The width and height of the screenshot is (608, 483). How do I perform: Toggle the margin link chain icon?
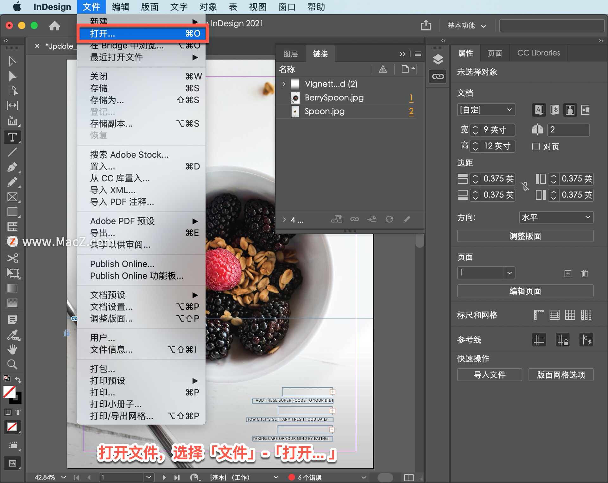point(525,186)
